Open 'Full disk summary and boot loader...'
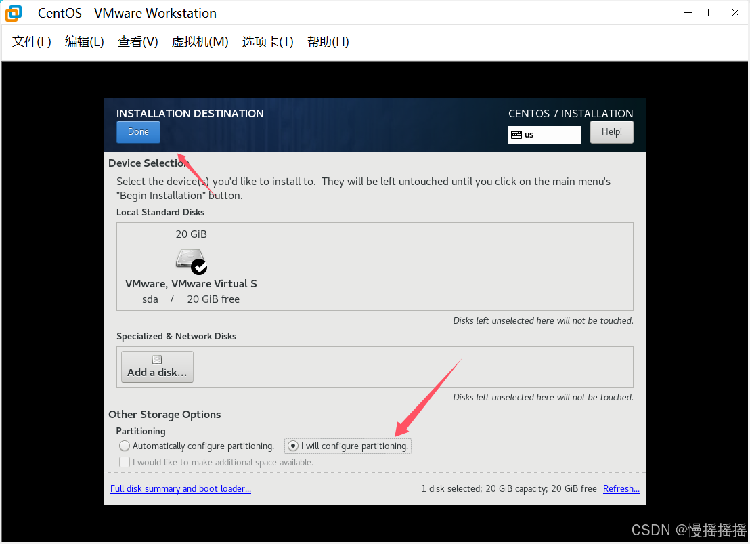 click(x=180, y=488)
